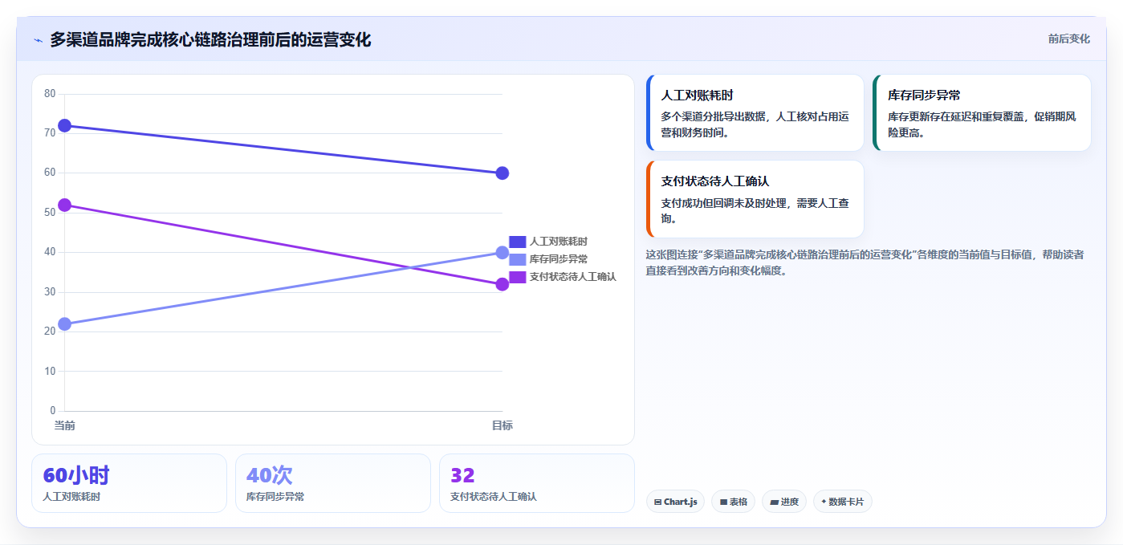Click text 库存更新存在延迟和重复覆盖 in the second card
The image size is (1123, 545).
[956, 116]
